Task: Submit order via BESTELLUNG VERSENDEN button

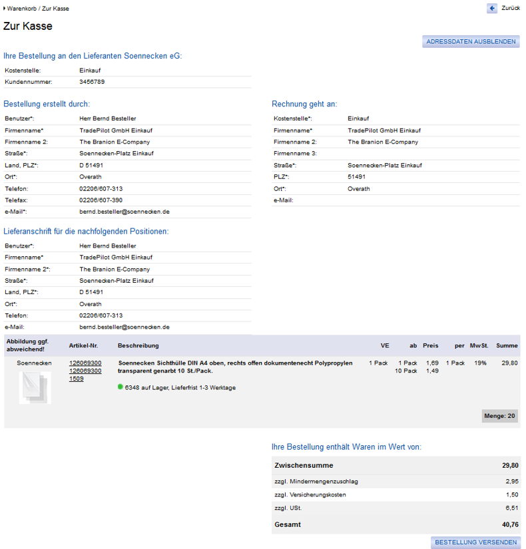Action: click(475, 542)
